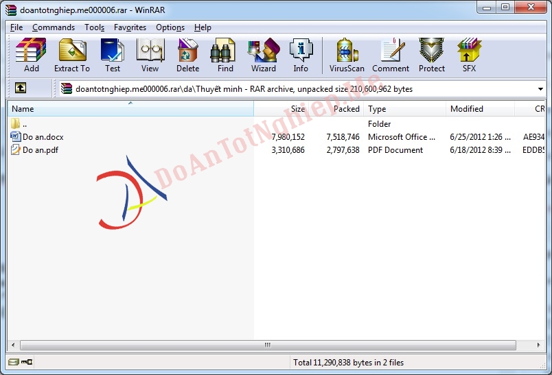This screenshot has height=375, width=552.
Task: Sort by Packed column header
Action: coord(336,109)
